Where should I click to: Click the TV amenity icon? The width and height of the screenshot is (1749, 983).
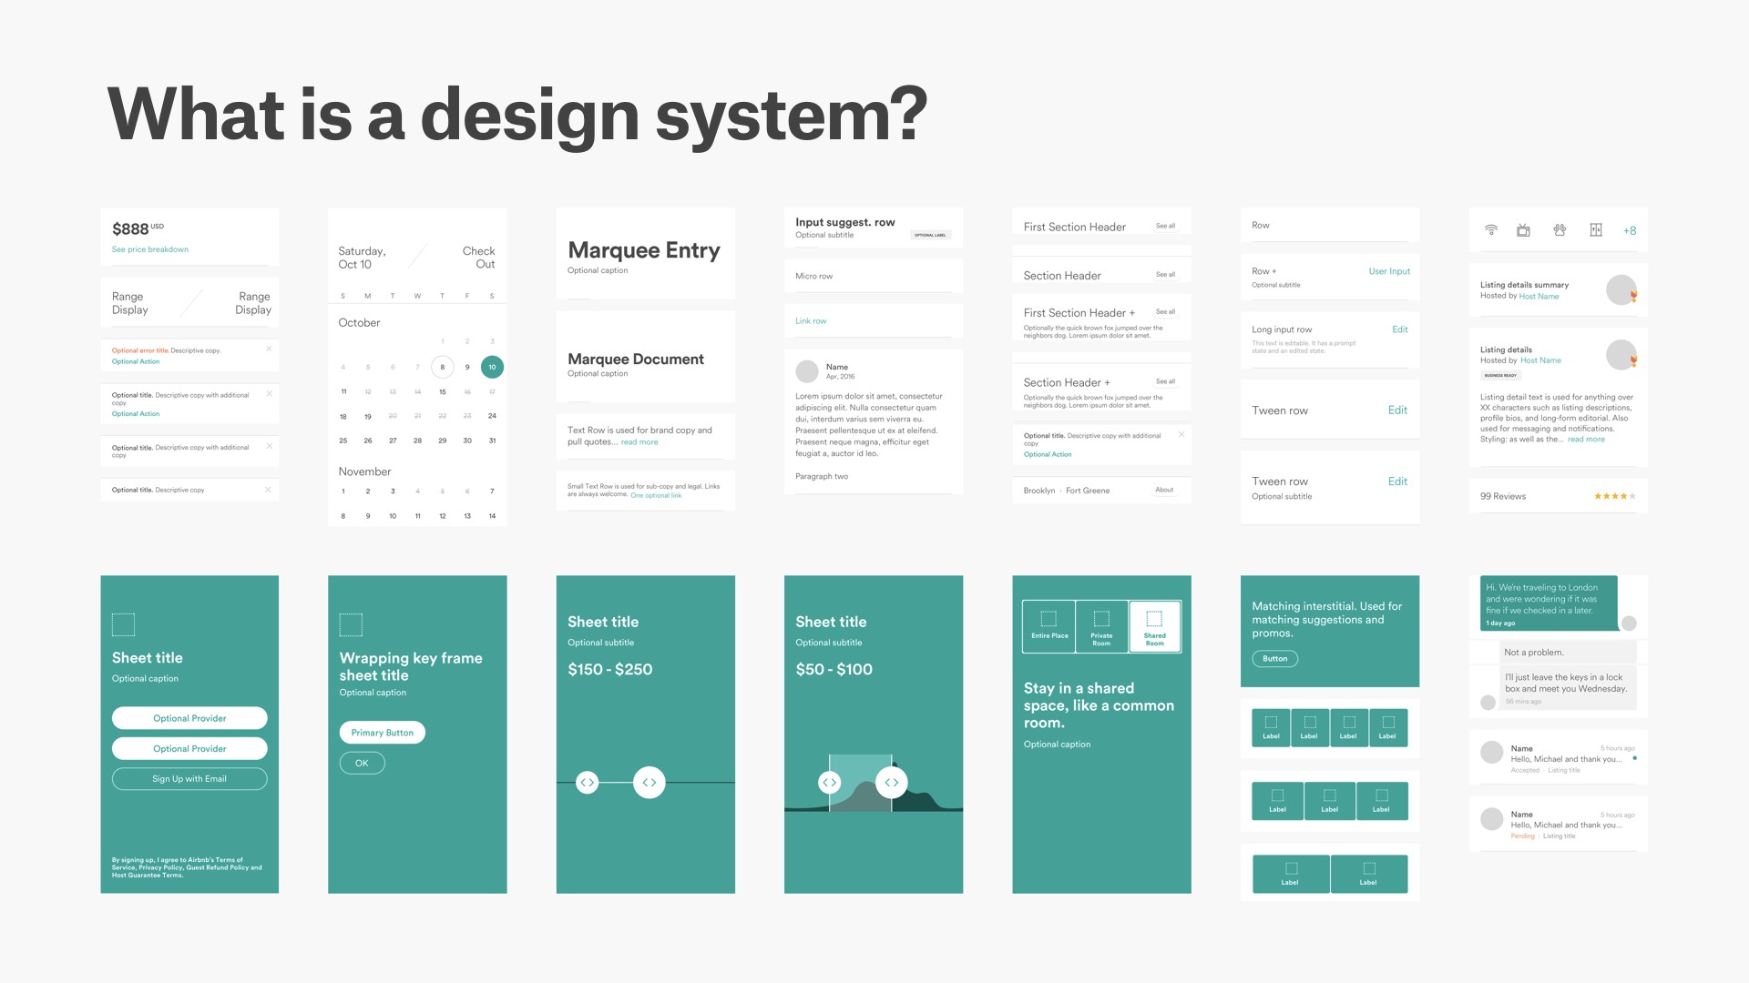tap(1523, 230)
